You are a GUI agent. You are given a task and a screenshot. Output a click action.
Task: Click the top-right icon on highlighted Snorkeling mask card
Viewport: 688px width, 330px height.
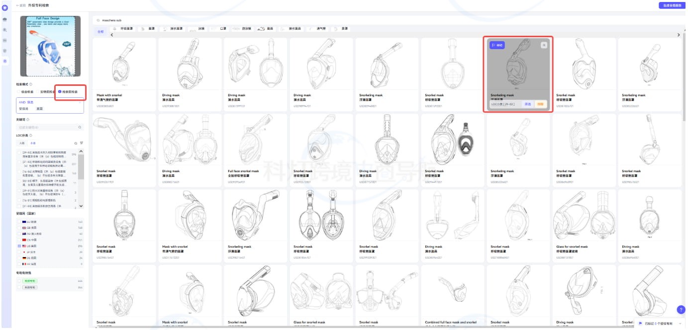[544, 45]
